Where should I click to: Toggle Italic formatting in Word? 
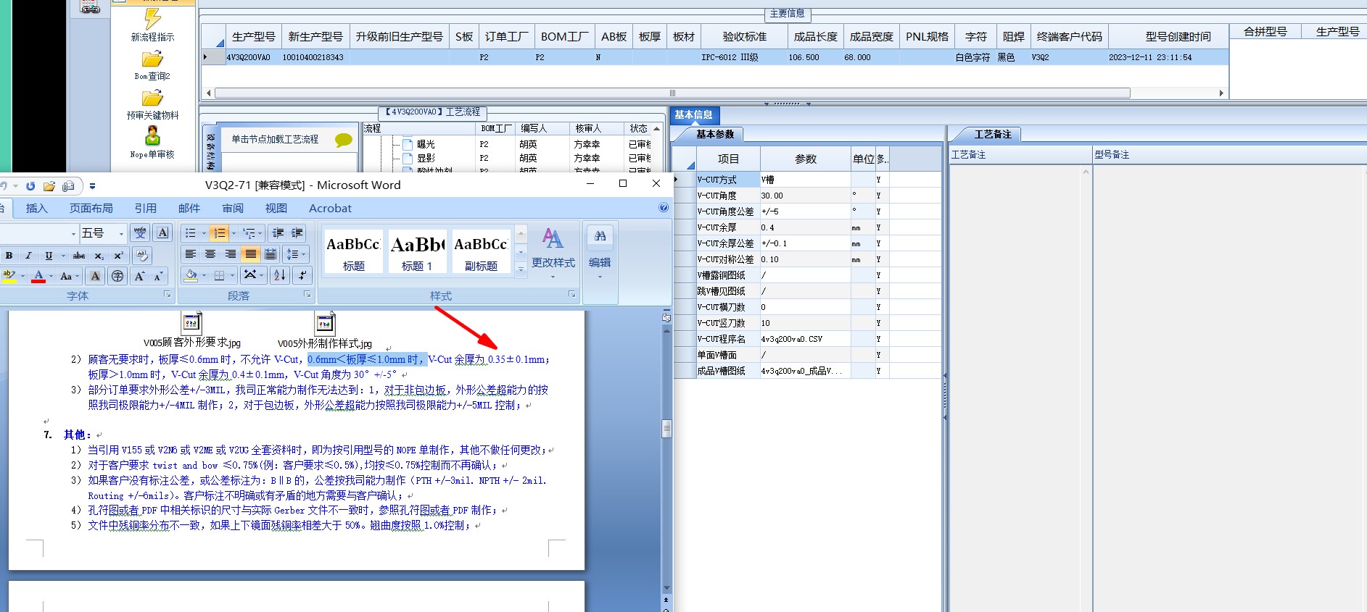pos(28,256)
